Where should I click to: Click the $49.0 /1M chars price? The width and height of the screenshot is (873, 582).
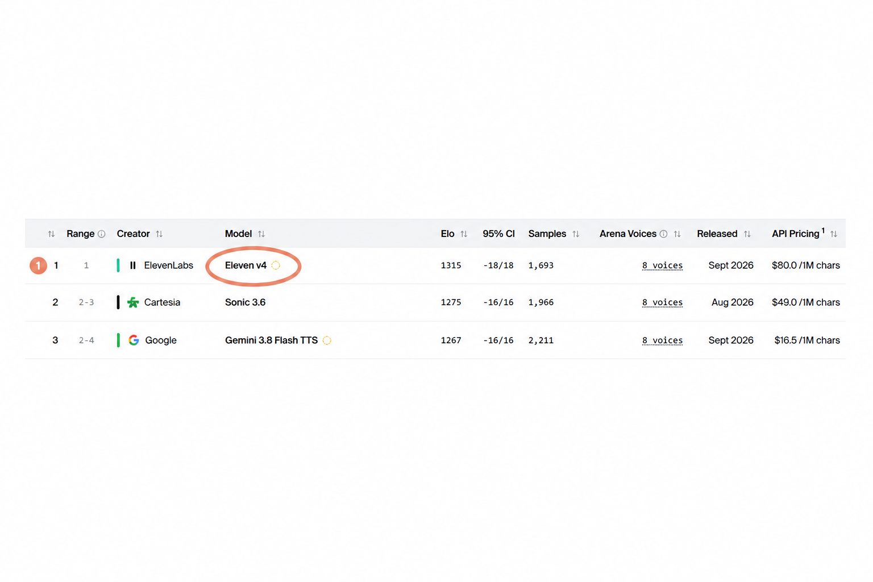[x=805, y=302]
